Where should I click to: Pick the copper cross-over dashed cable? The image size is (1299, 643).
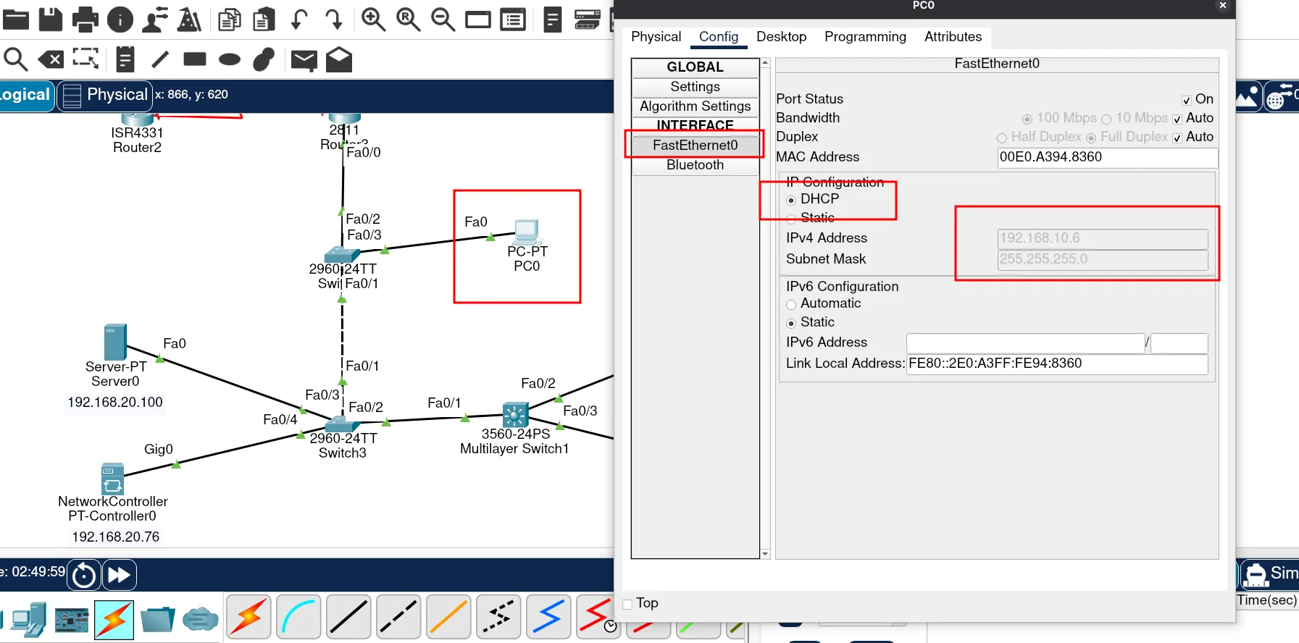(398, 617)
